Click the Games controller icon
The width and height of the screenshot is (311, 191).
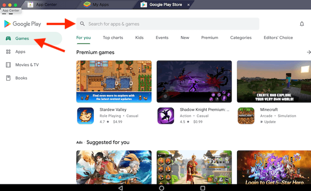tap(8, 39)
